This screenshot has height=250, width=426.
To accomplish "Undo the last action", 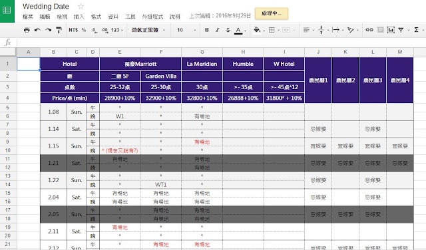I will [37, 30].
